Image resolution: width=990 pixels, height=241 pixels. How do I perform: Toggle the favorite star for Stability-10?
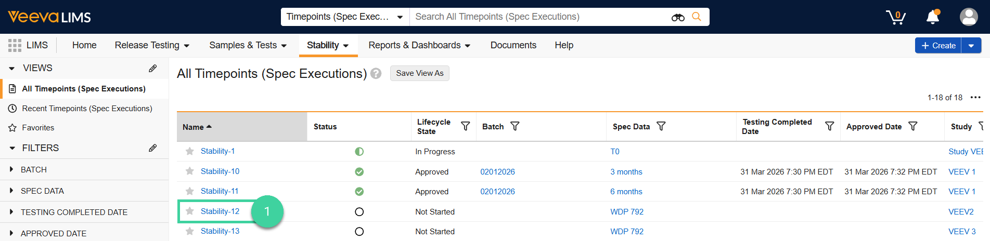pos(190,171)
